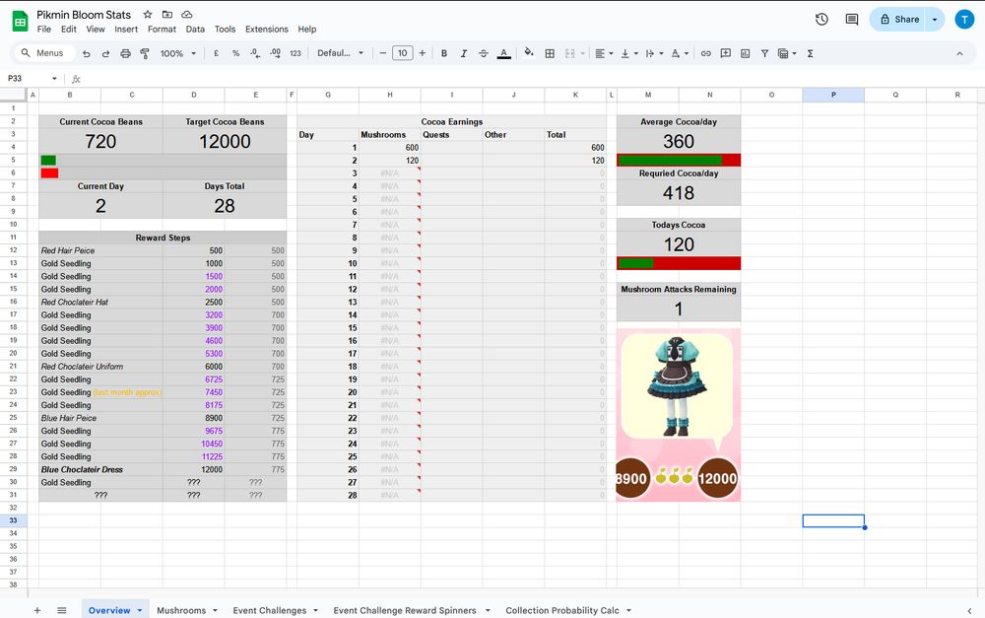Image resolution: width=985 pixels, height=618 pixels.
Task: Open zoom level 100% dropdown
Action: click(x=177, y=53)
